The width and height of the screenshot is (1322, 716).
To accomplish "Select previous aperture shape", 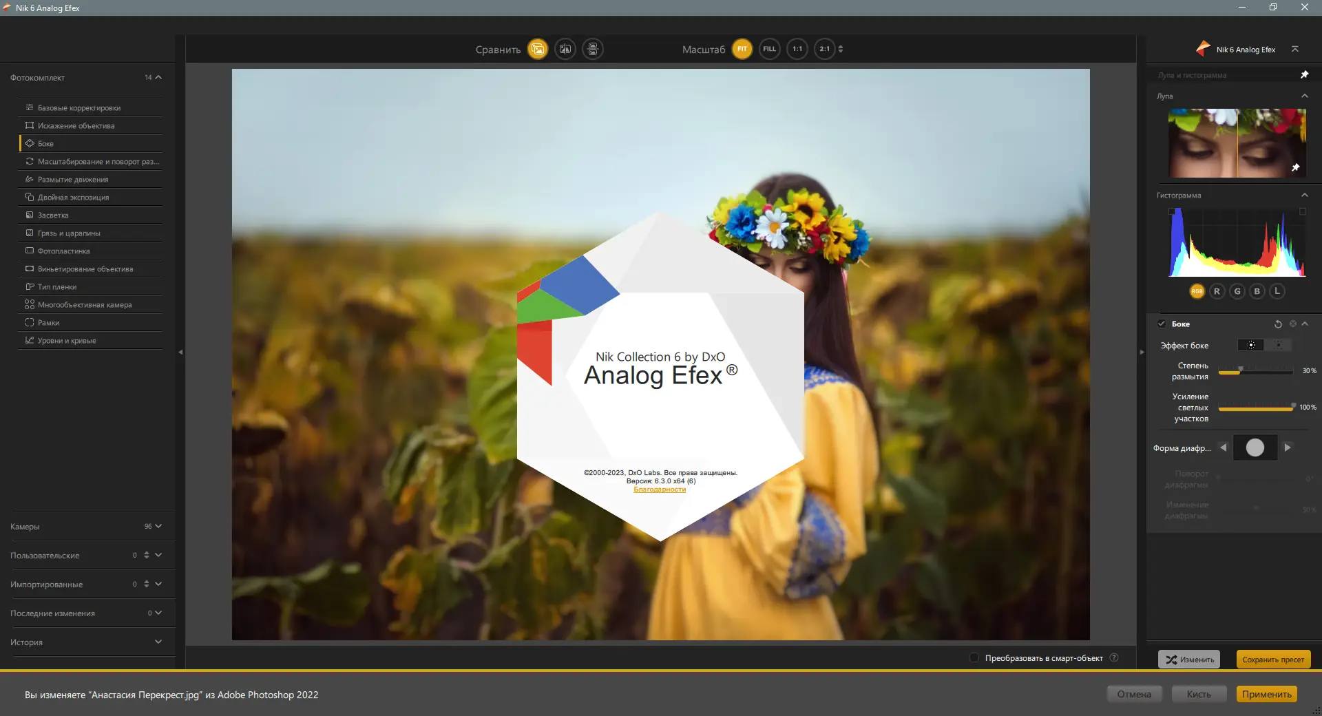I will [x=1224, y=447].
